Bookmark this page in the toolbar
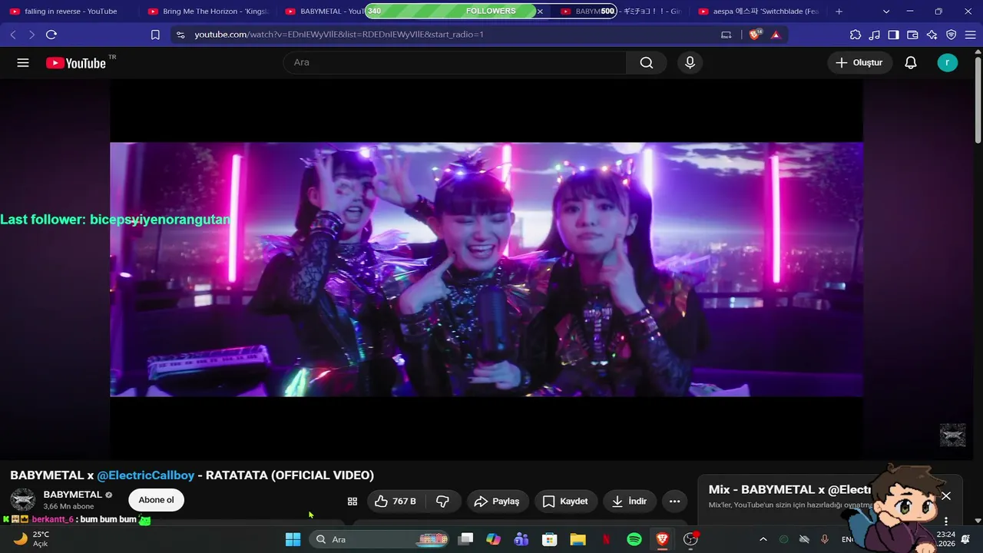 click(155, 35)
